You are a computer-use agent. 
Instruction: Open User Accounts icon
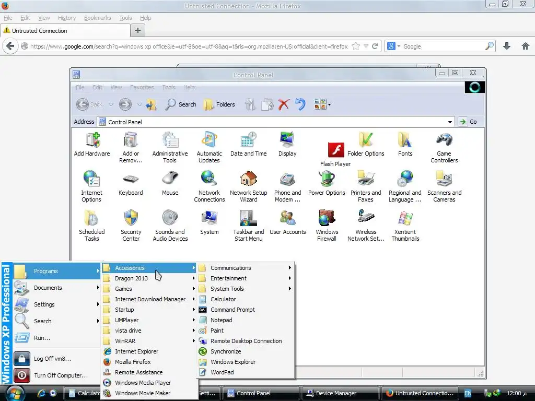pyautogui.click(x=288, y=222)
